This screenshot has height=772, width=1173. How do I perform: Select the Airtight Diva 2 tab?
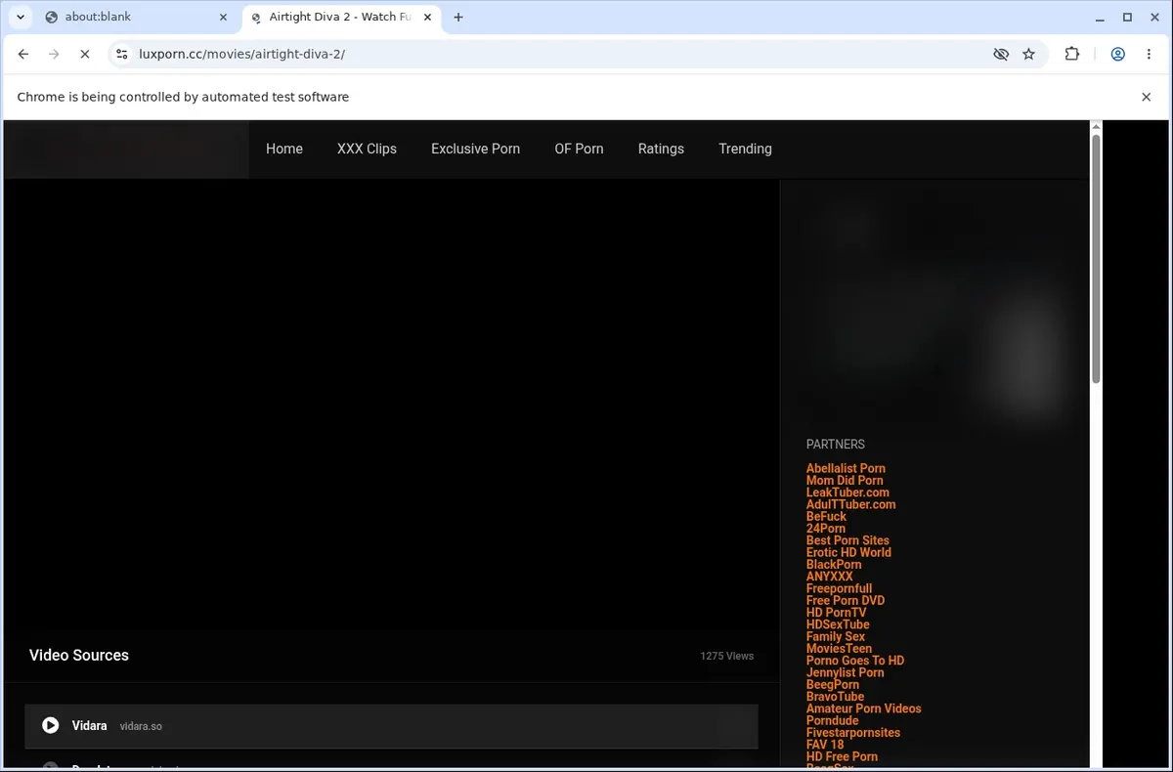pyautogui.click(x=340, y=17)
